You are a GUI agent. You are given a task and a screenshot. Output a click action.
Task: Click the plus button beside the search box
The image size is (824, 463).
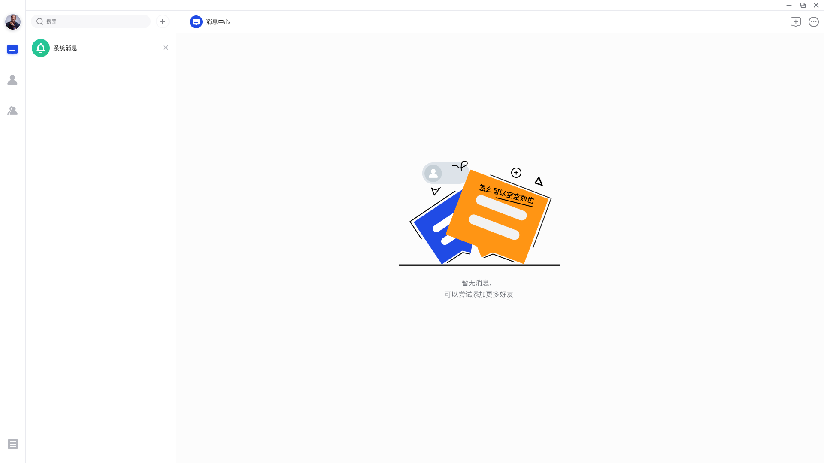pyautogui.click(x=163, y=21)
